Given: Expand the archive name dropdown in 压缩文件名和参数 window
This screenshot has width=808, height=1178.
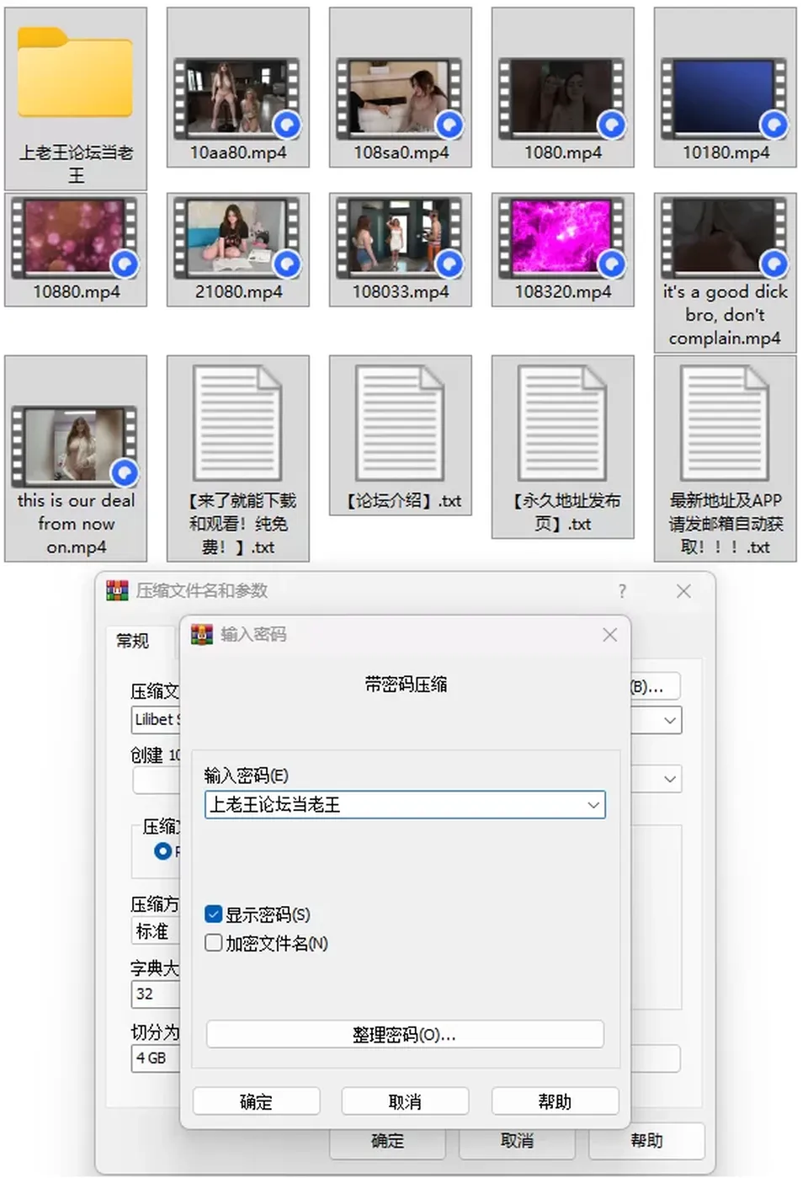Looking at the screenshot, I should (670, 720).
